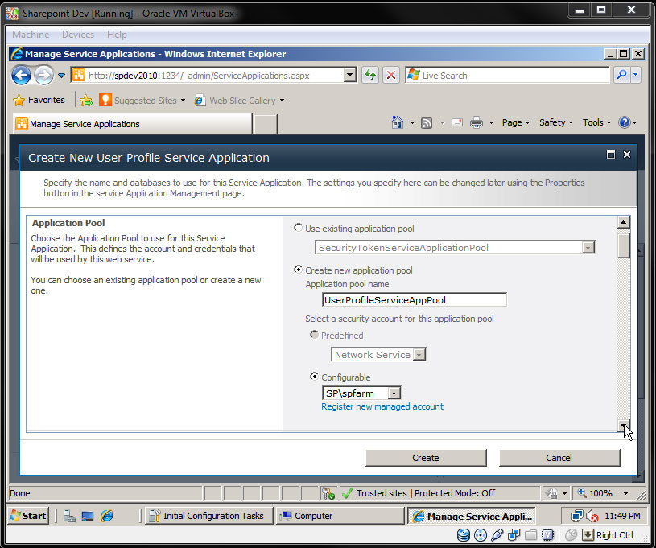Open the VirtualBox Devices menu

pyautogui.click(x=78, y=35)
